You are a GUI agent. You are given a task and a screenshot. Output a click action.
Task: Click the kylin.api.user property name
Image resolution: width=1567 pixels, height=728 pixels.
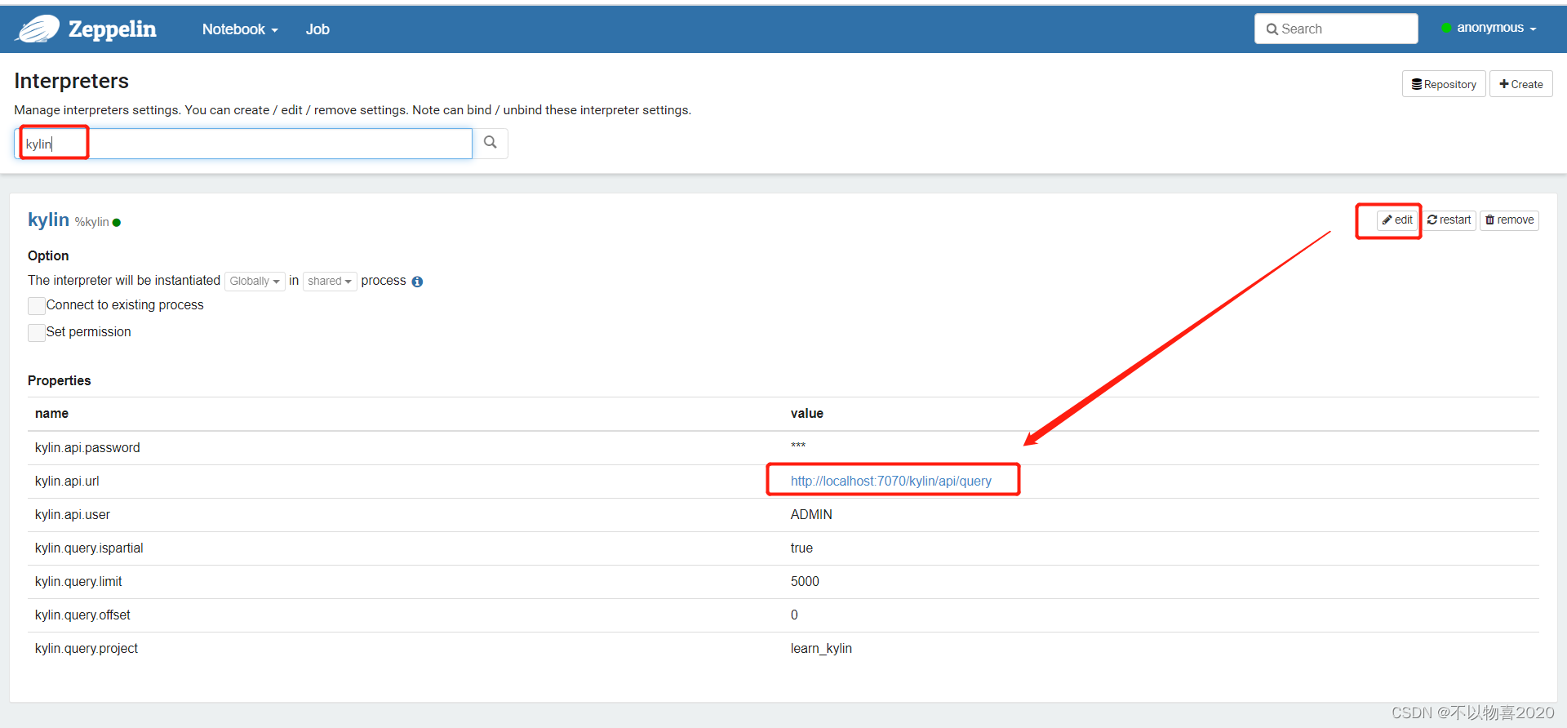pos(73,515)
